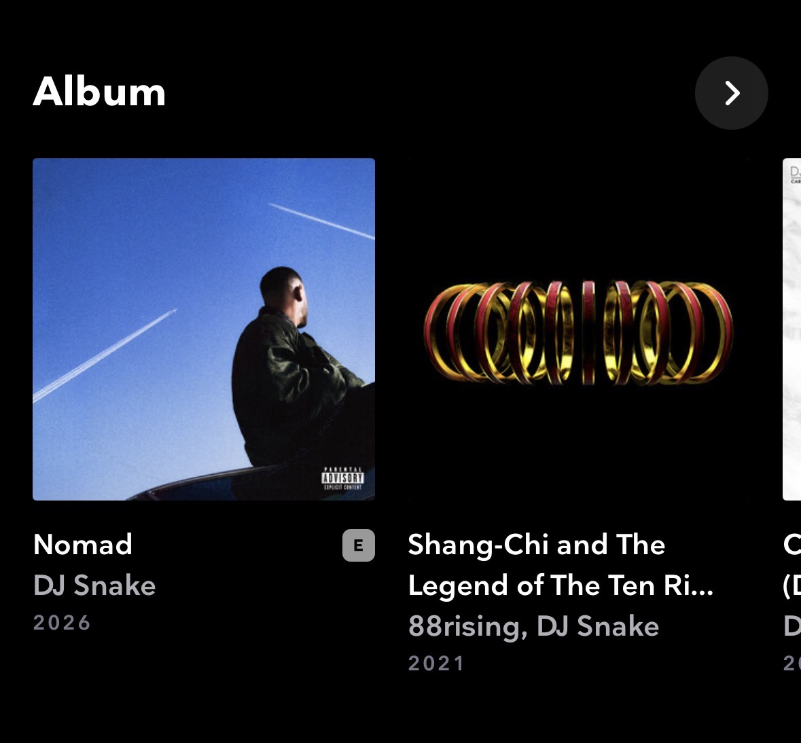801x743 pixels.
Task: Select the Shang-Chi and The Legend title
Action: tap(560, 565)
